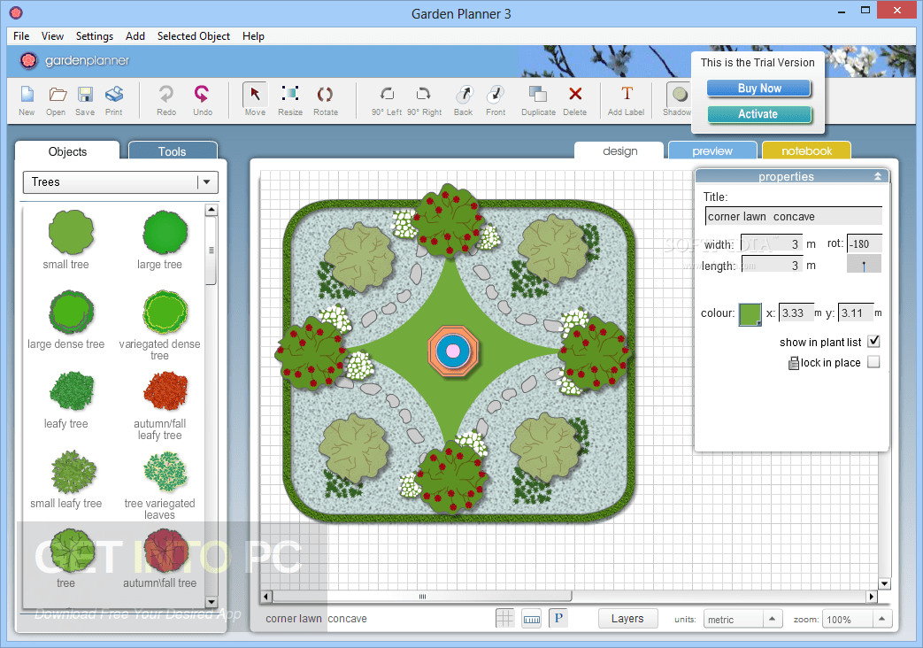923x648 pixels.
Task: Open the Selected Object menu
Action: pos(193,36)
